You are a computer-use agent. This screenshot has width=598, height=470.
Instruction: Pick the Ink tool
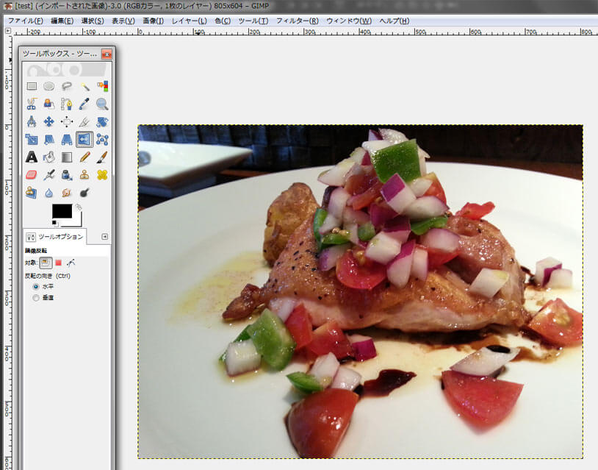67,175
